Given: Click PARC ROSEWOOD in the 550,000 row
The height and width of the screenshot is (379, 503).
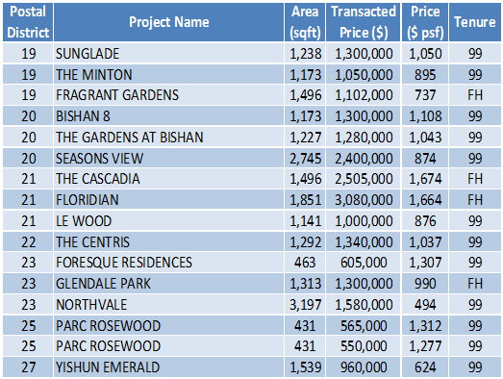Looking at the screenshot, I should (168, 346).
